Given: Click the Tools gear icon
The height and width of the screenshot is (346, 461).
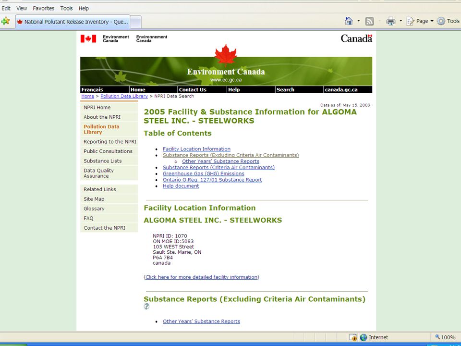Looking at the screenshot, I should coord(441,21).
